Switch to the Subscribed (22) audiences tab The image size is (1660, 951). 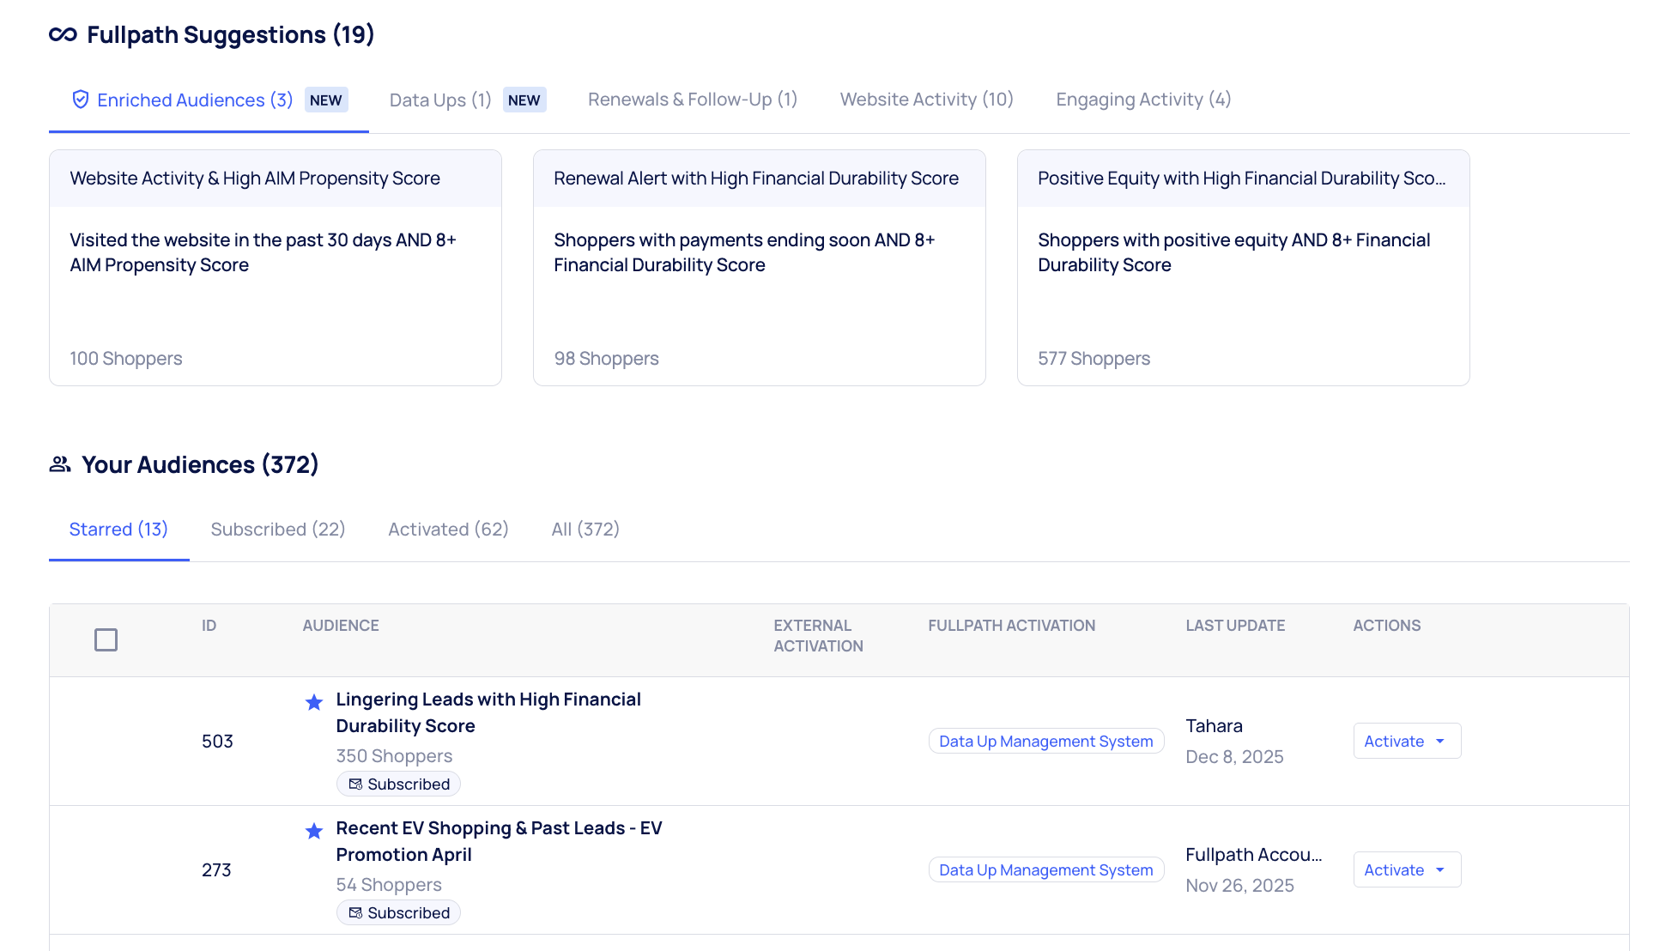(277, 530)
